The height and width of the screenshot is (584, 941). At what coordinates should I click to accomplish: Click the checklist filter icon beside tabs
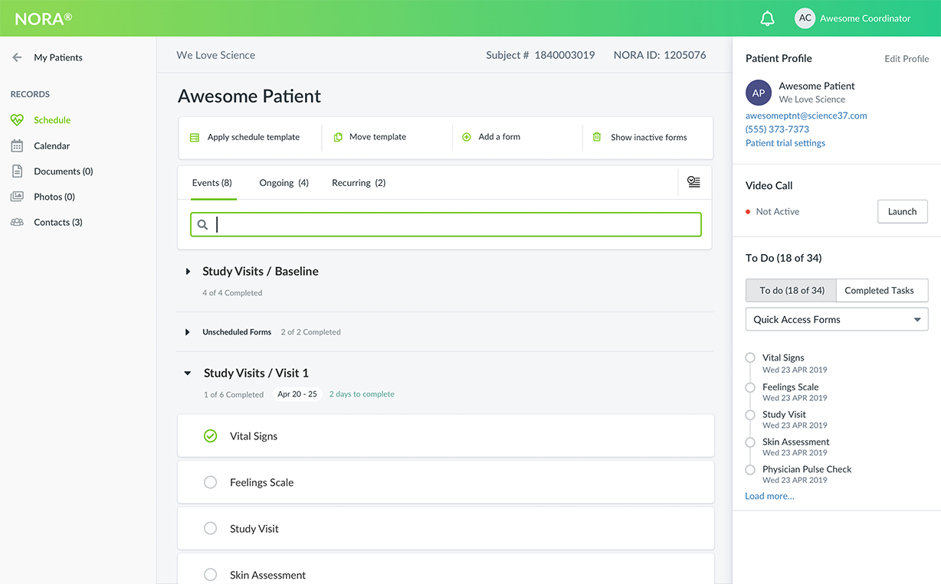point(693,182)
